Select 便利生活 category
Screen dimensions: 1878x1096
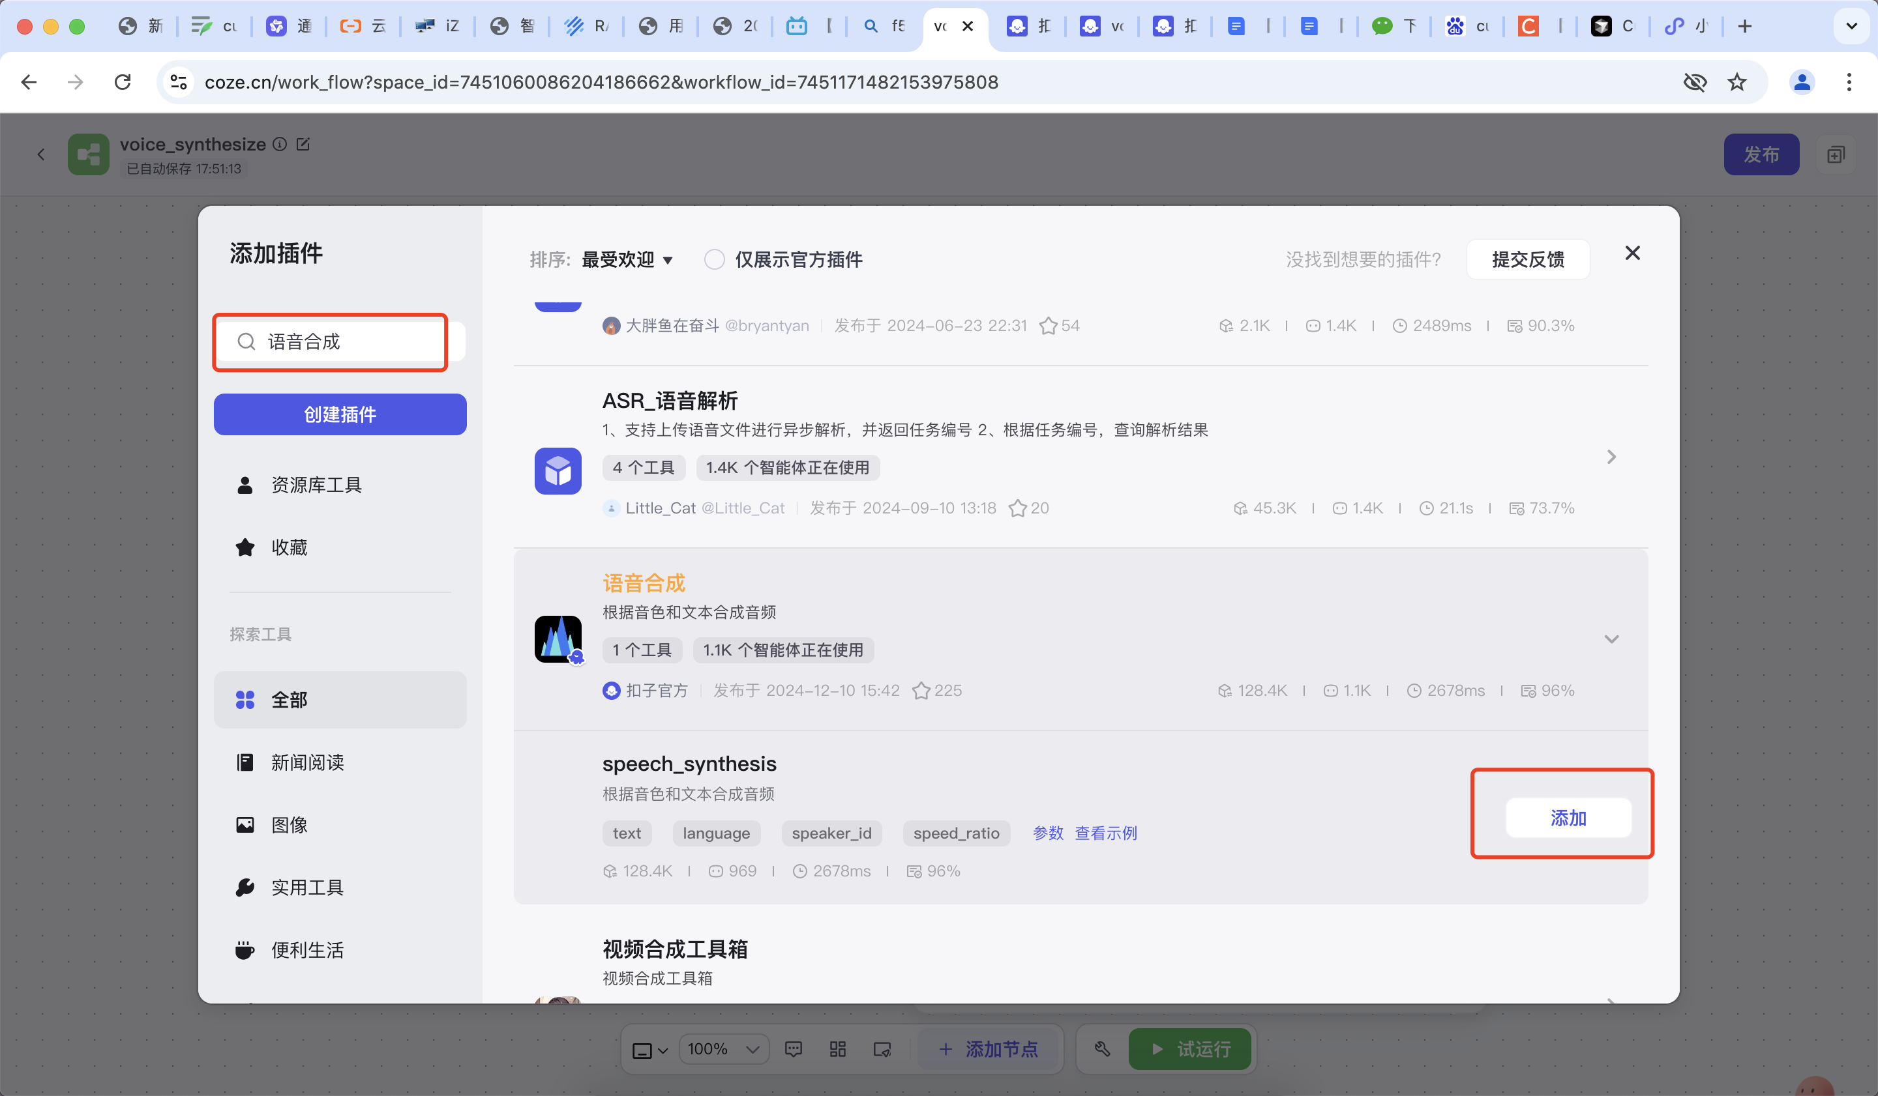coord(340,950)
